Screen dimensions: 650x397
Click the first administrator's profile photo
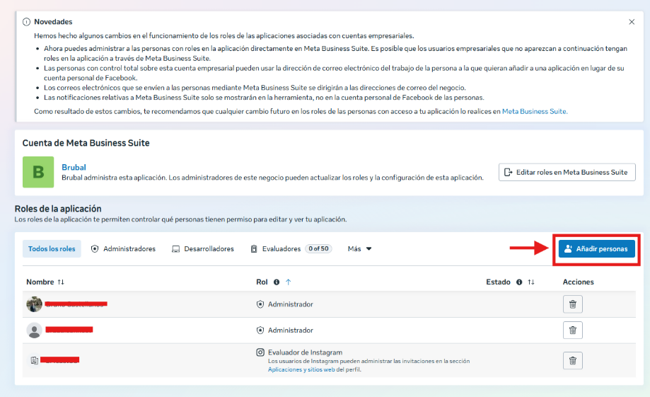(34, 304)
